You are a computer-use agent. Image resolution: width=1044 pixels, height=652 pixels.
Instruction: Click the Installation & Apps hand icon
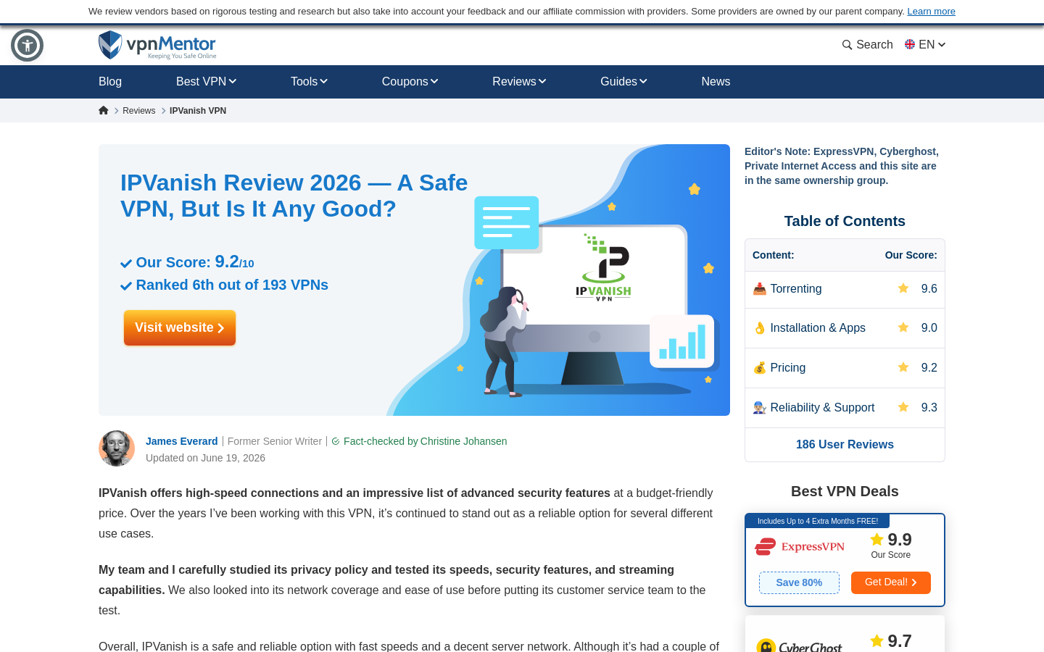[760, 328]
